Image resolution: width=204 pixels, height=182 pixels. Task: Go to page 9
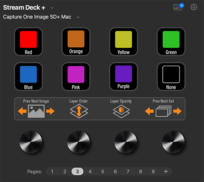153,171
